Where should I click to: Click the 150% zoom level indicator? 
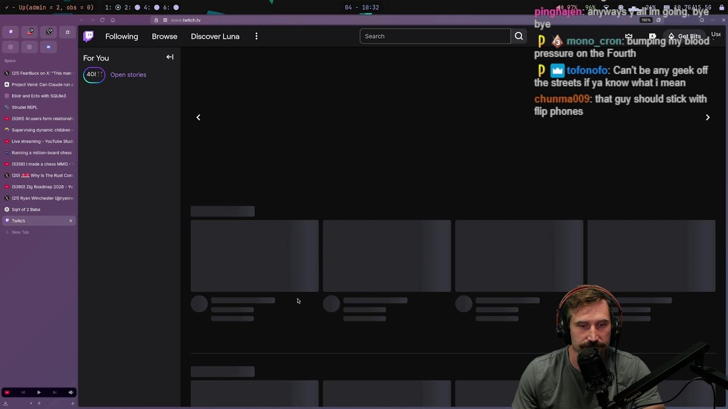pos(646,20)
